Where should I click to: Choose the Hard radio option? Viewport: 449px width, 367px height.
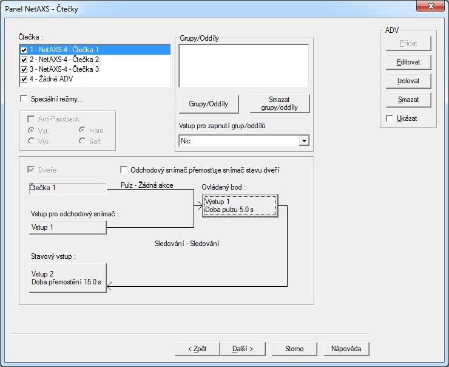pyautogui.click(x=82, y=130)
